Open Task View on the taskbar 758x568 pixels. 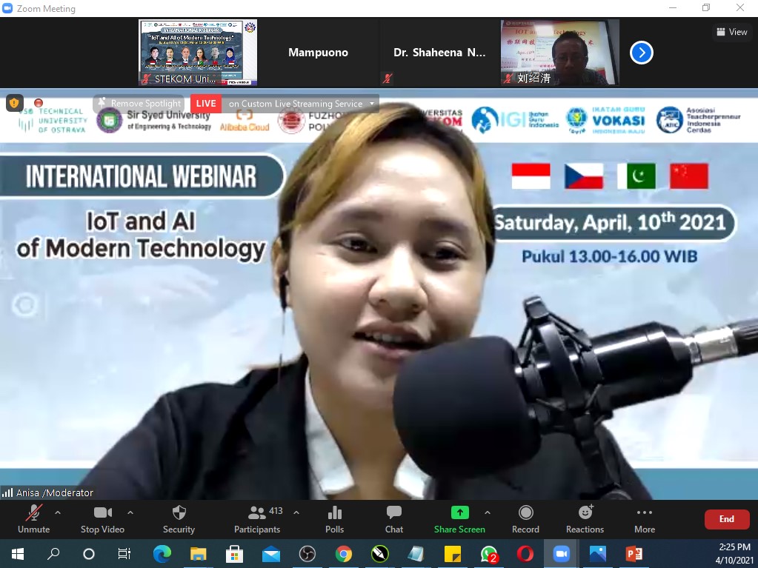pos(124,553)
